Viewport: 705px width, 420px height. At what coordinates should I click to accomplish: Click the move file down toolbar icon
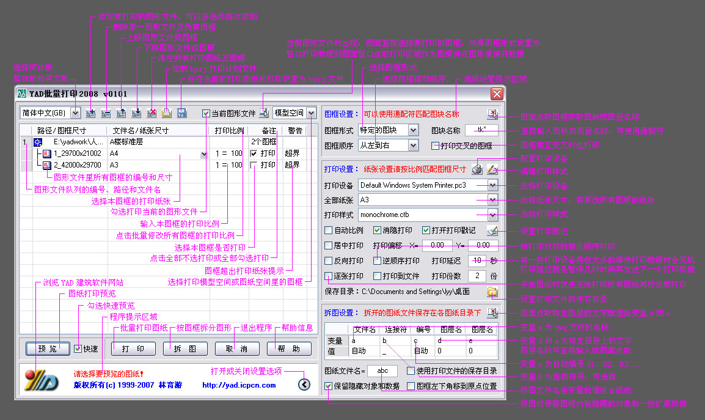pyautogui.click(x=136, y=113)
